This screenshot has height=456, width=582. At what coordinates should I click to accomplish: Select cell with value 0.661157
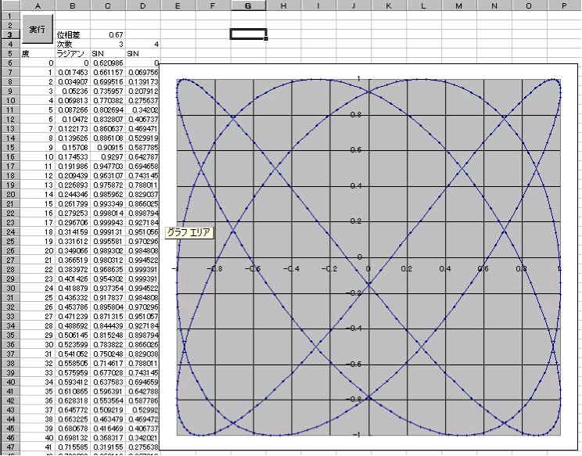(x=108, y=73)
